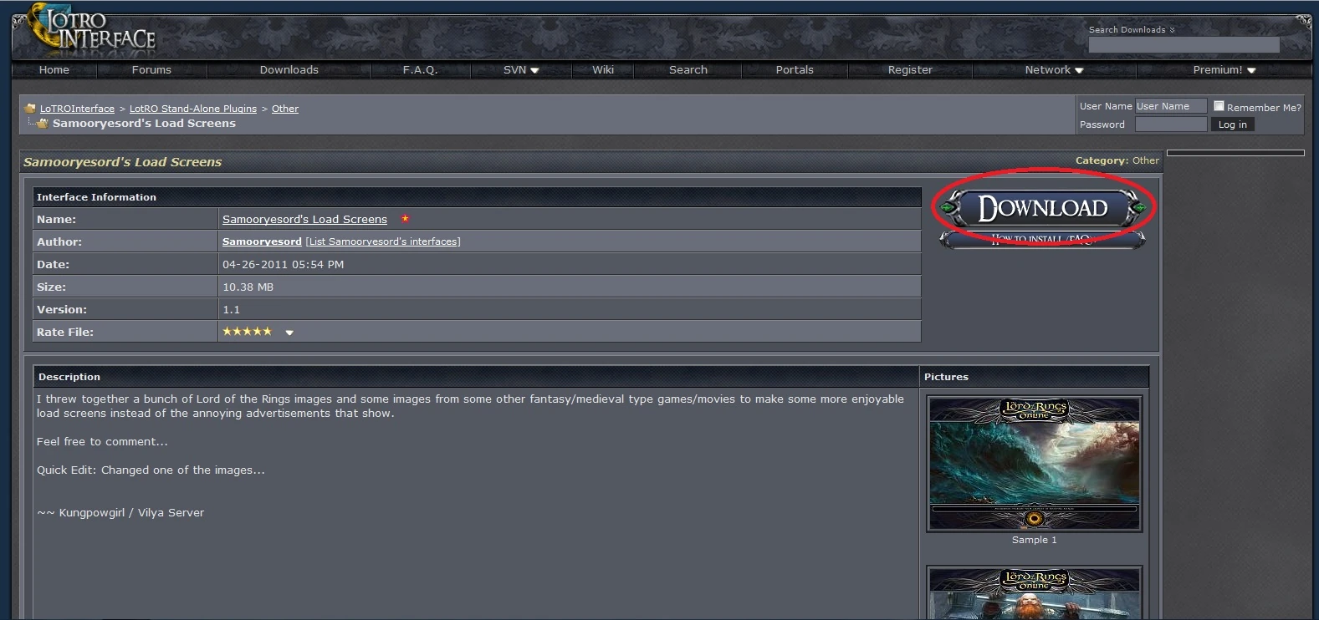The width and height of the screenshot is (1319, 620).
Task: Focus the Password input field
Action: click(1170, 125)
